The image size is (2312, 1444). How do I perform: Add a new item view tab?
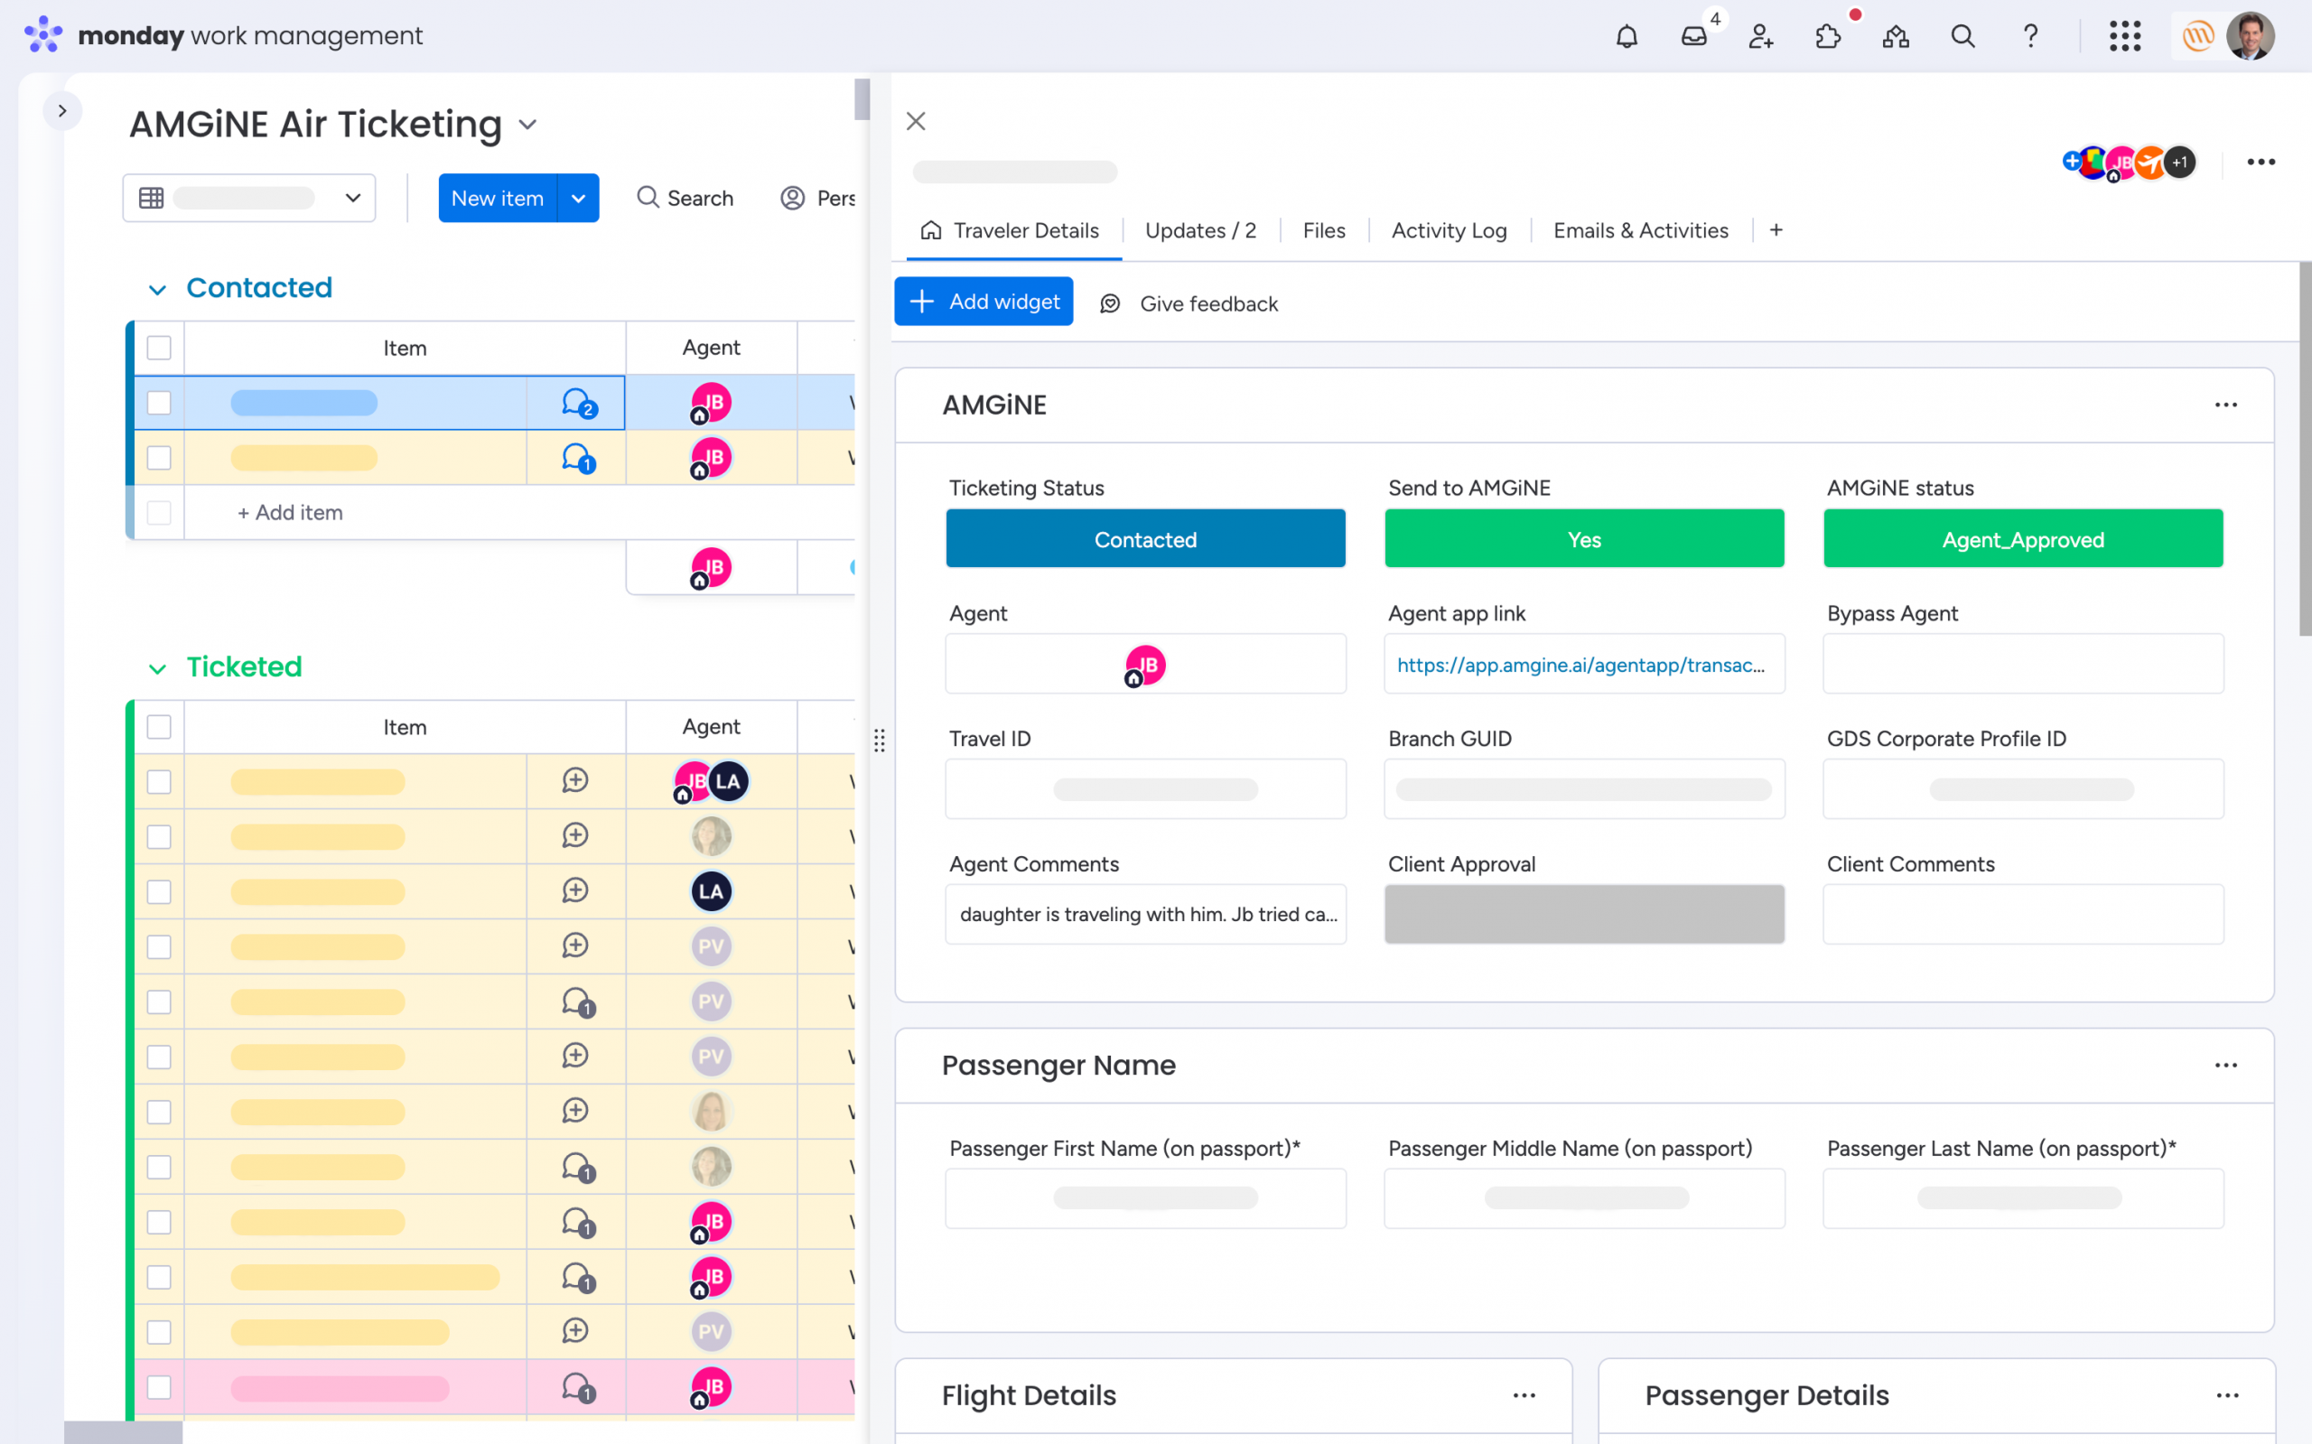(x=1776, y=230)
